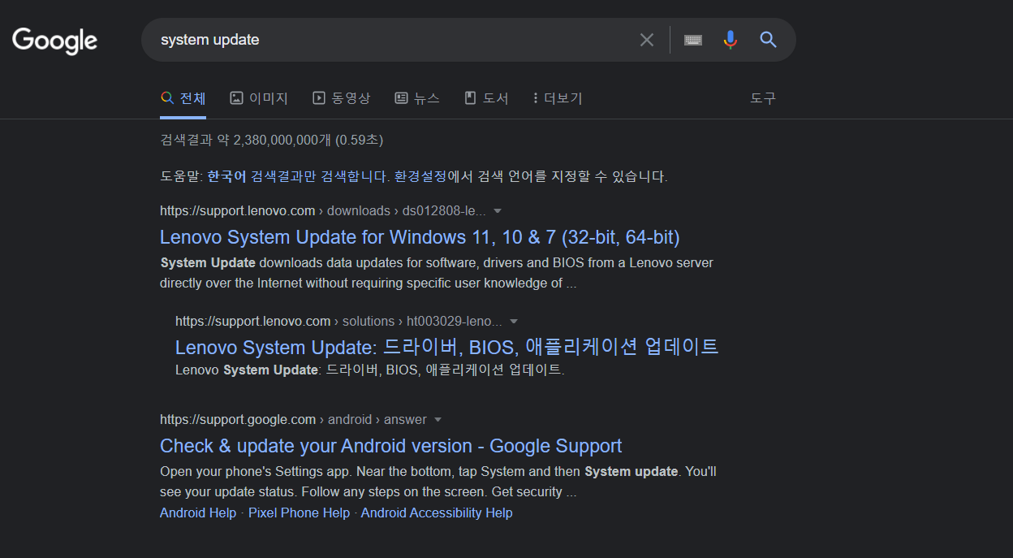Open the Android Accessibility Help sitelink
Screen dimensions: 1013x558
coord(437,513)
